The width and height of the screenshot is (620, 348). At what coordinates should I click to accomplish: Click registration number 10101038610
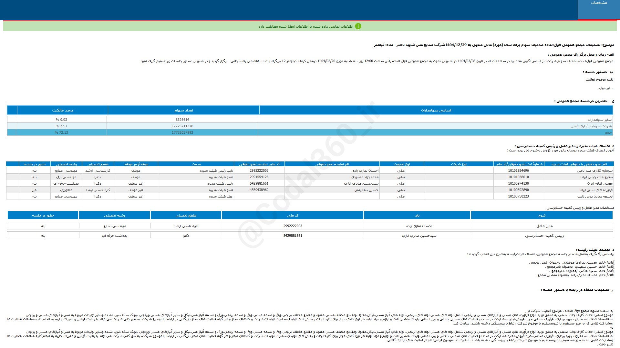tap(518, 177)
